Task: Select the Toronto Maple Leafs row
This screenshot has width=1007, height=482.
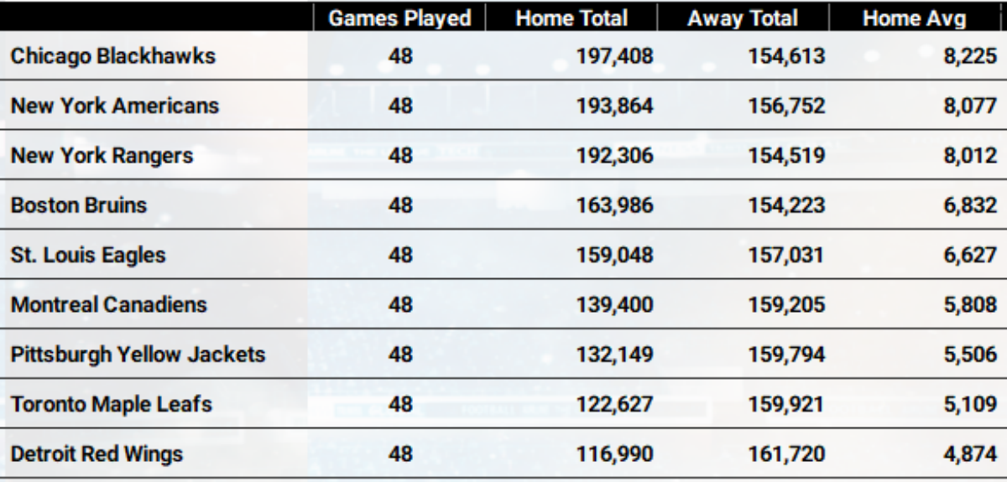Action: tap(111, 404)
